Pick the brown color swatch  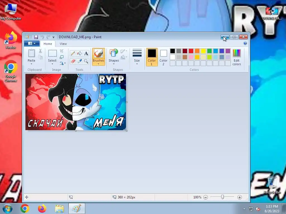(x=185, y=57)
